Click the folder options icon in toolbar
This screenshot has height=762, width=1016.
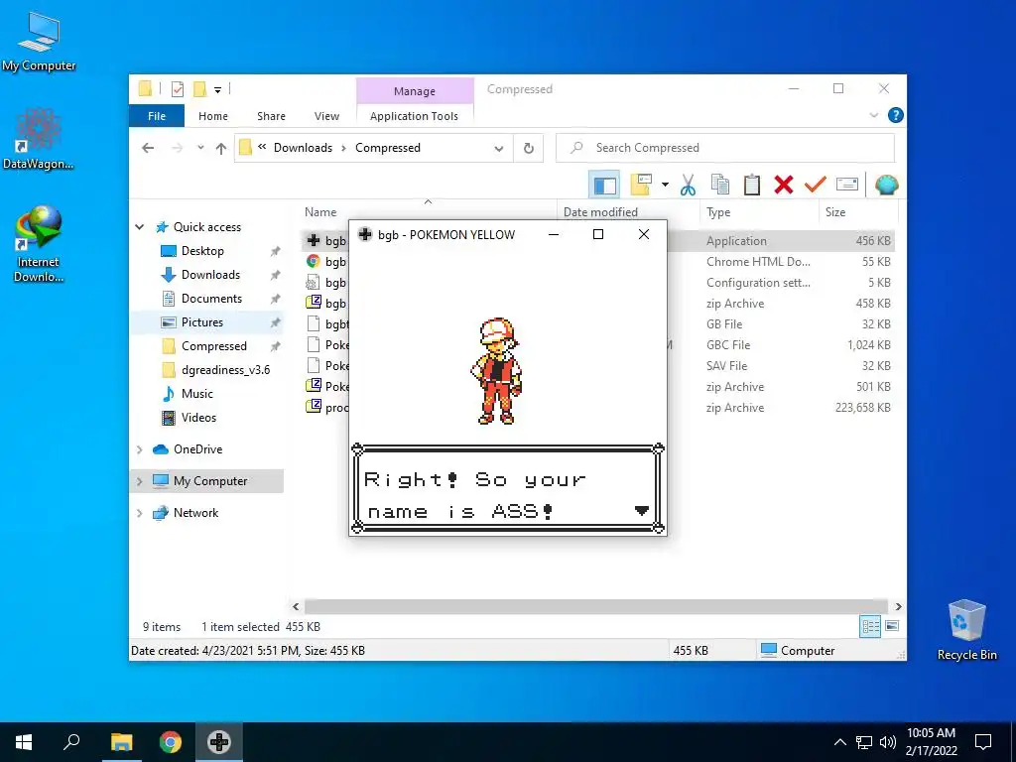[641, 186]
